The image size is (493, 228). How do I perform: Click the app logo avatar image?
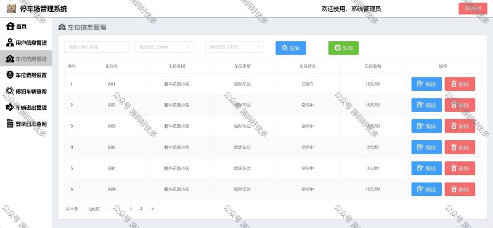(11, 9)
